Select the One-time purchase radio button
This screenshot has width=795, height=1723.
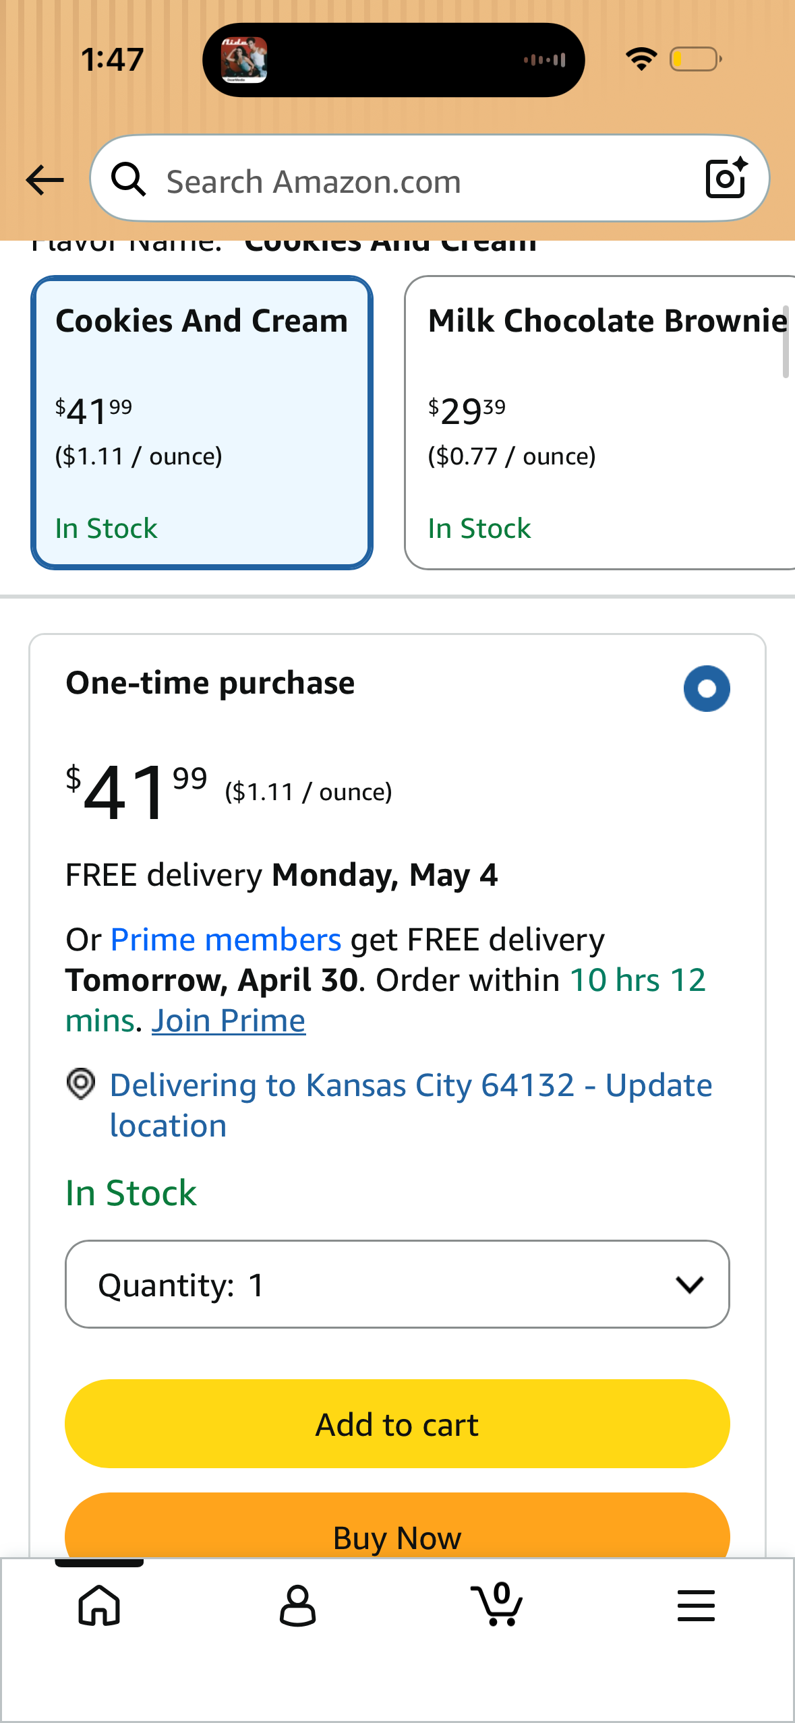click(707, 688)
